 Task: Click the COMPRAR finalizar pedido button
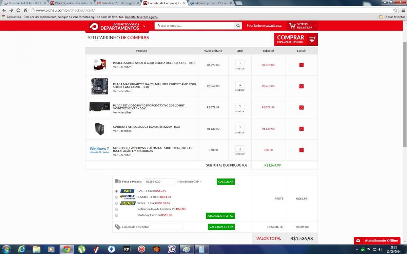(x=296, y=39)
